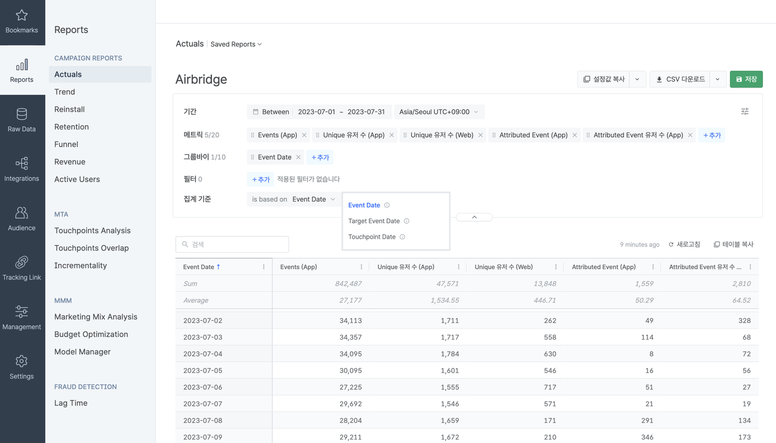Open the Revenue report
The image size is (776, 443).
[x=70, y=162]
